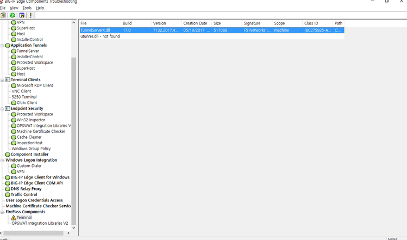This screenshot has height=240, width=407.
Task: Select Terminal item with warning icon
Action: (24, 217)
